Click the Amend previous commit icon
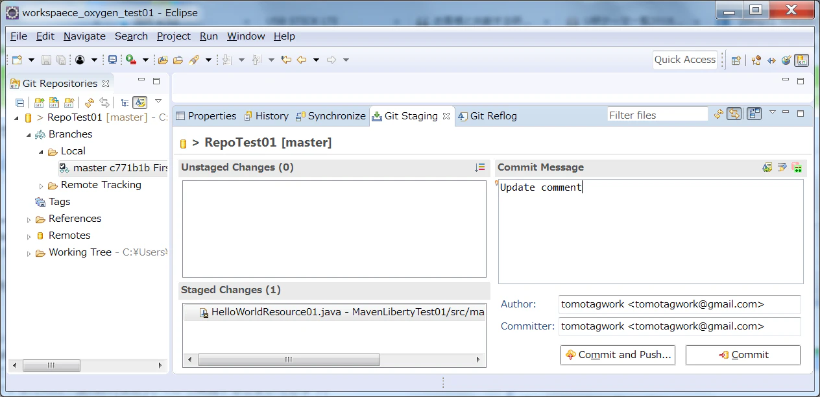This screenshot has height=397, width=820. coord(767,167)
